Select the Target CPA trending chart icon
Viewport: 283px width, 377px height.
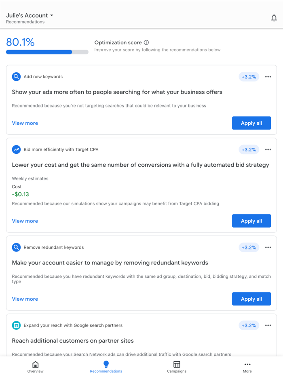click(16, 149)
